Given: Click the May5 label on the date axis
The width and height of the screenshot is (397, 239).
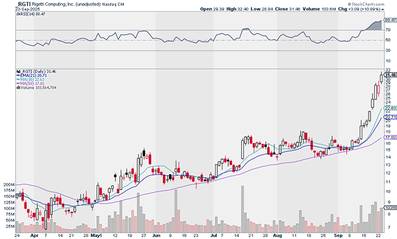Looking at the screenshot, I should click(x=96, y=236).
